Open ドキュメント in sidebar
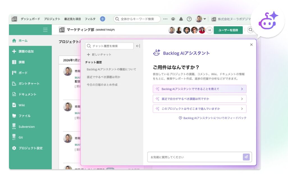288x174 pixels. [30, 94]
